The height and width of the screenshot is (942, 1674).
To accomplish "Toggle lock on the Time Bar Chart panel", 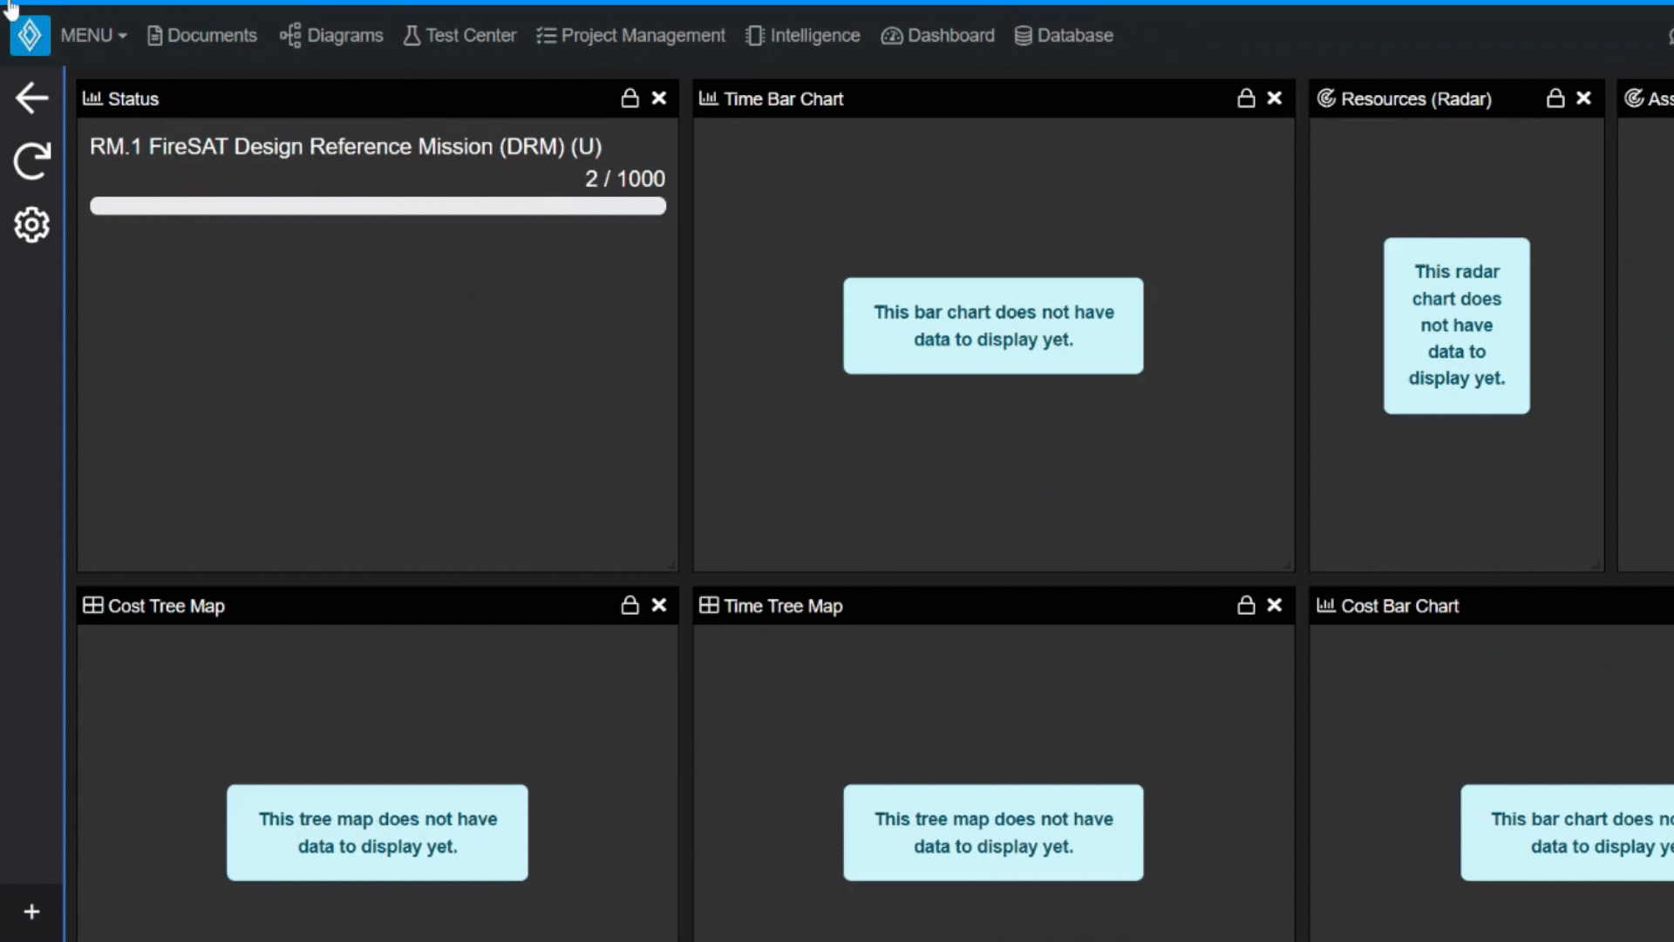I will [1245, 98].
